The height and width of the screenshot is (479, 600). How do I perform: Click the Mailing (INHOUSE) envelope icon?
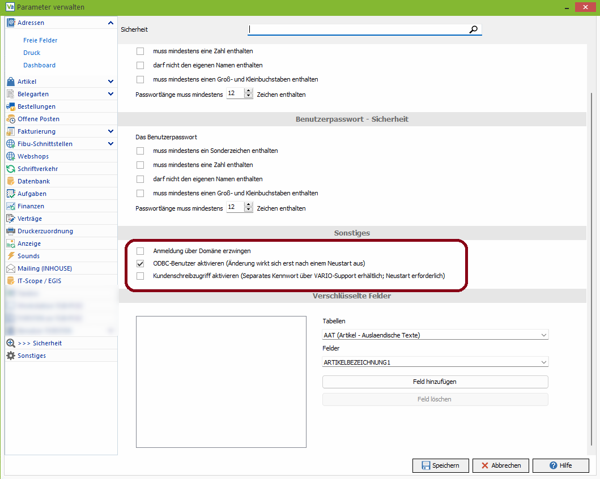pyautogui.click(x=11, y=268)
